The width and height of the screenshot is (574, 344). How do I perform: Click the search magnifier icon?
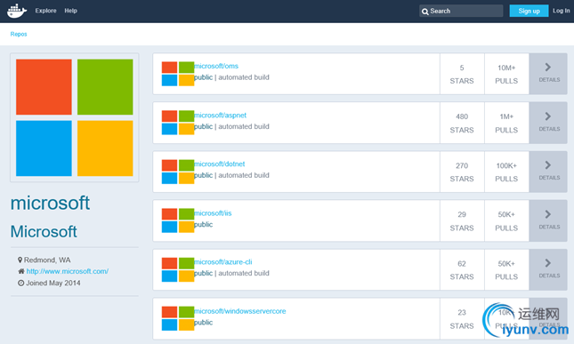coord(425,12)
